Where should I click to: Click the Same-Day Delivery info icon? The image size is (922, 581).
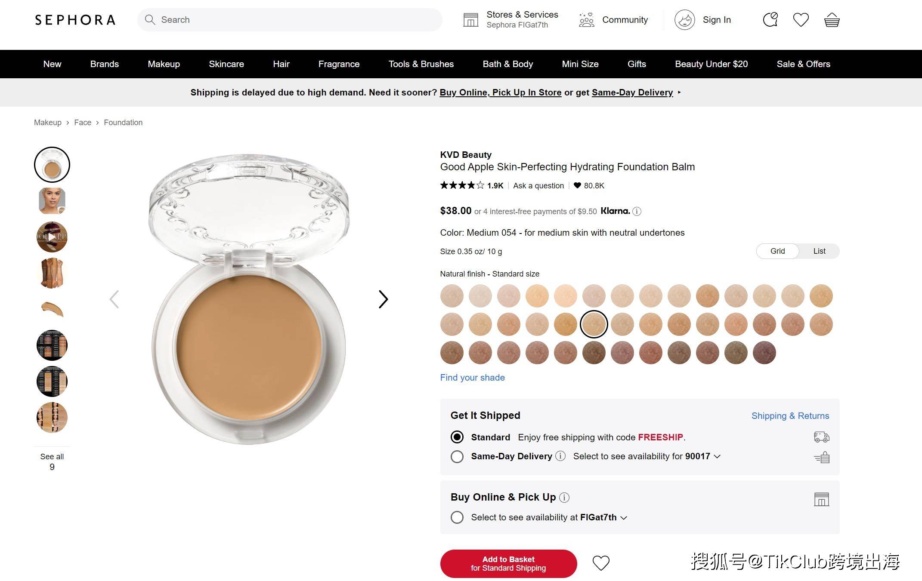560,456
